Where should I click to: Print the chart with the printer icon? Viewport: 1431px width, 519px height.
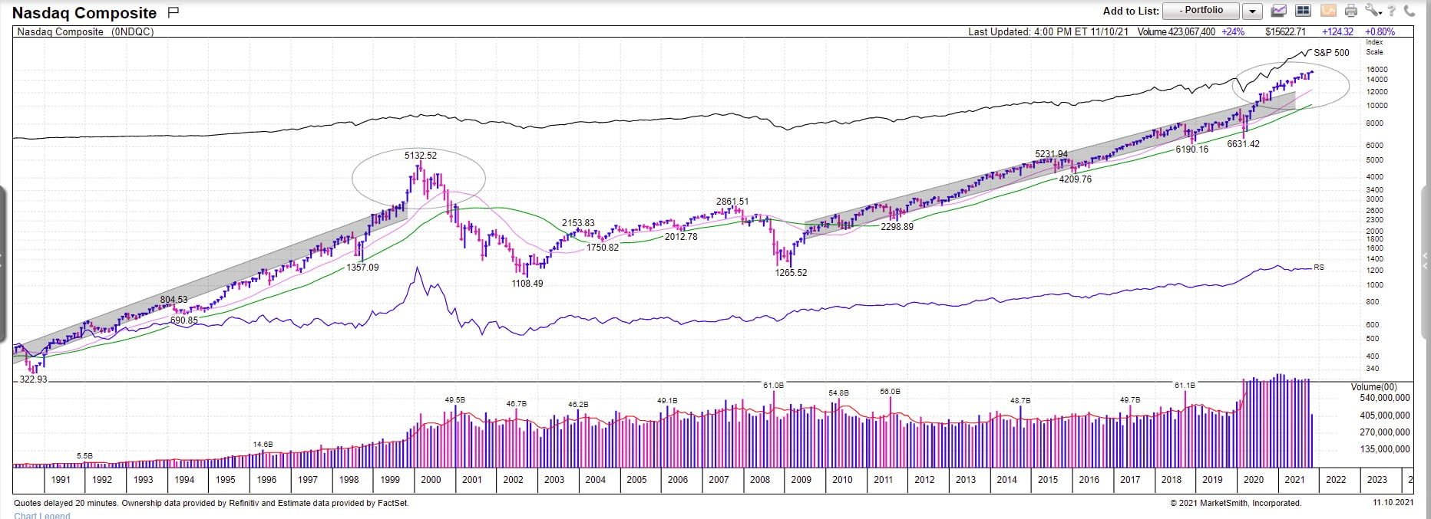[1351, 11]
